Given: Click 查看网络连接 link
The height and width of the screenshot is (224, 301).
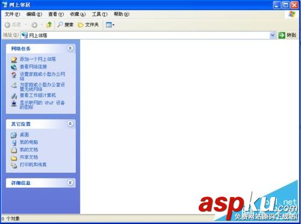Looking at the screenshot, I should [x=33, y=67].
